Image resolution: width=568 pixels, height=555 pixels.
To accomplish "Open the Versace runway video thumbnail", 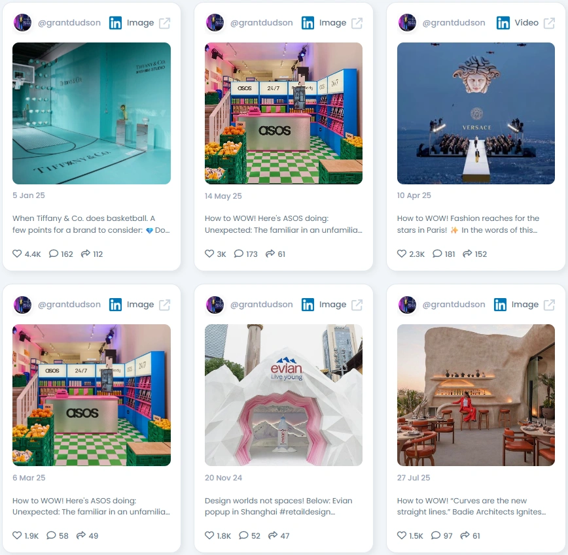I will (x=476, y=113).
